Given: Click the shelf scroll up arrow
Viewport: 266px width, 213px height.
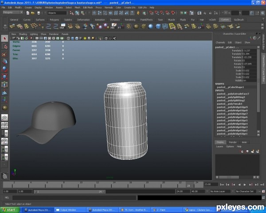Looking at the screenshot, I should point(262,25).
